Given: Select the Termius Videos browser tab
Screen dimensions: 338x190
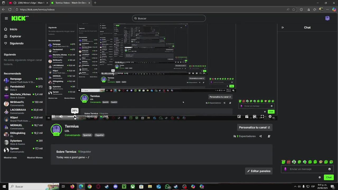Looking at the screenshot, I should coord(71,3).
